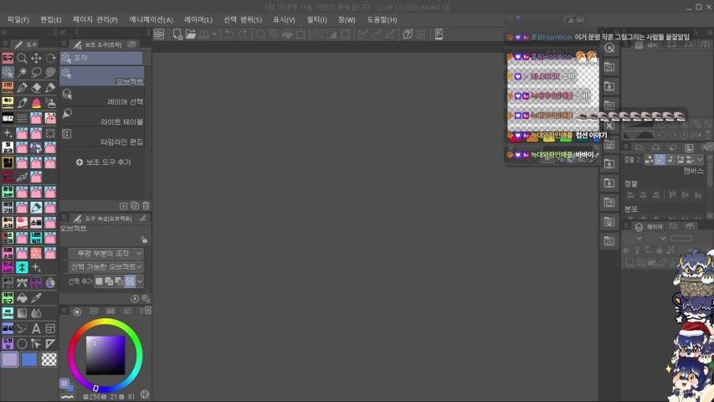Select lavender main drawing color swatch
This screenshot has height=402, width=714.
coord(9,359)
